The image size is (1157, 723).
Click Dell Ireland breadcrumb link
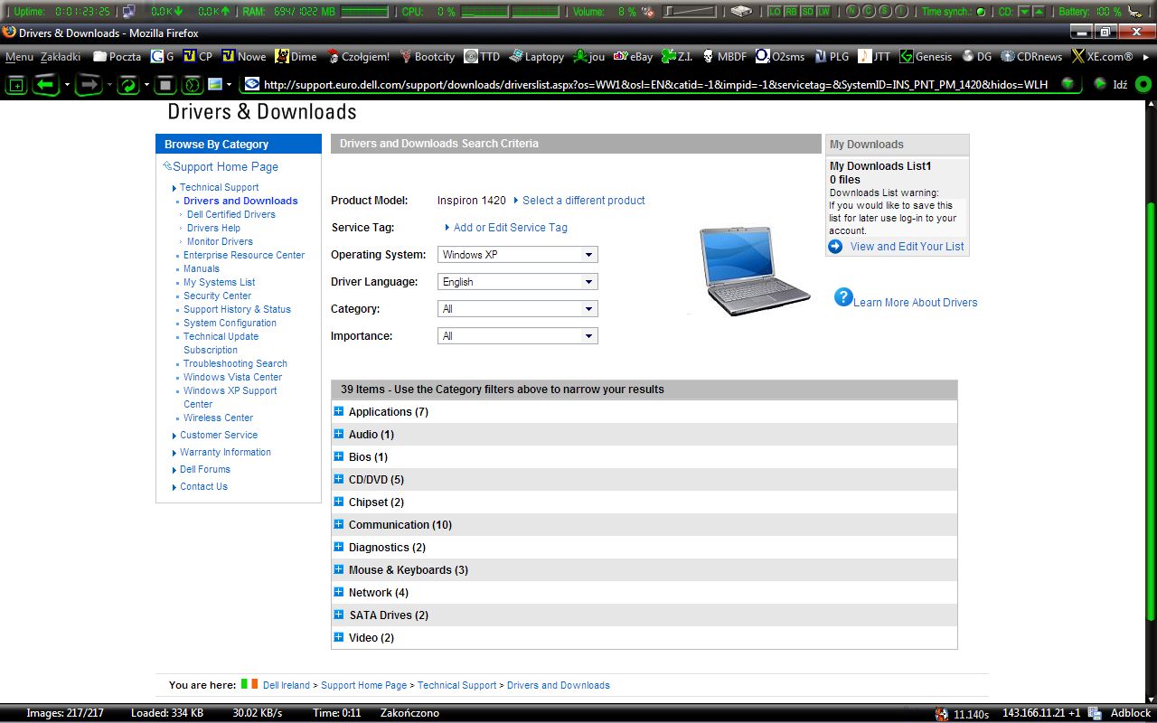point(286,685)
